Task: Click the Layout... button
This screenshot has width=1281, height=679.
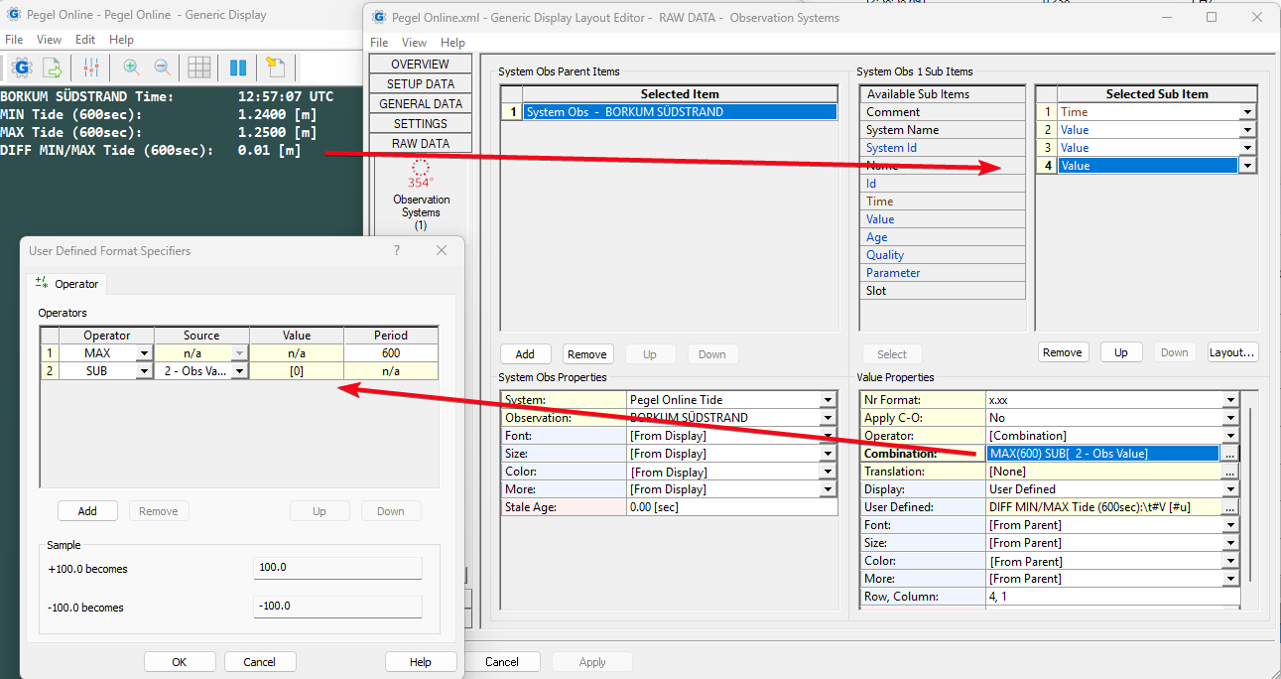Action: point(1232,352)
